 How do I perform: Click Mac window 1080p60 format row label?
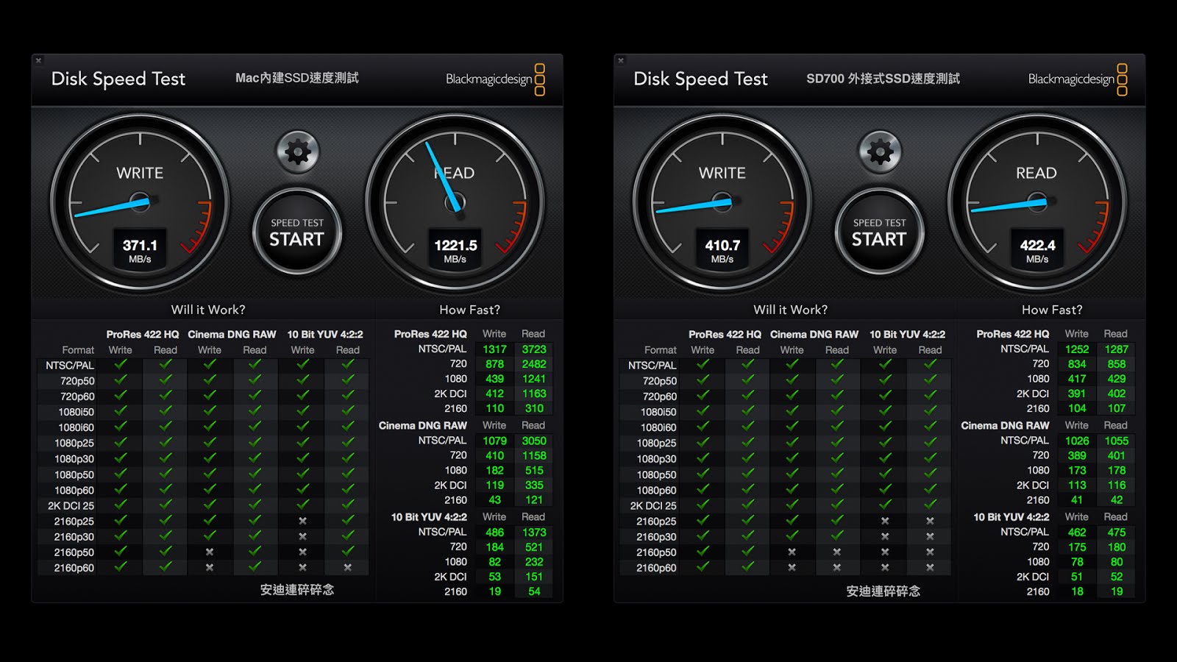[x=74, y=490]
